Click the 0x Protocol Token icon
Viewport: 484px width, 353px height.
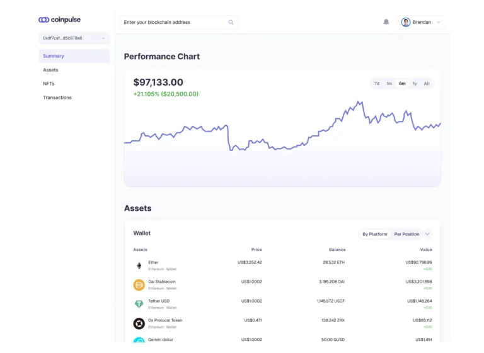[139, 323]
